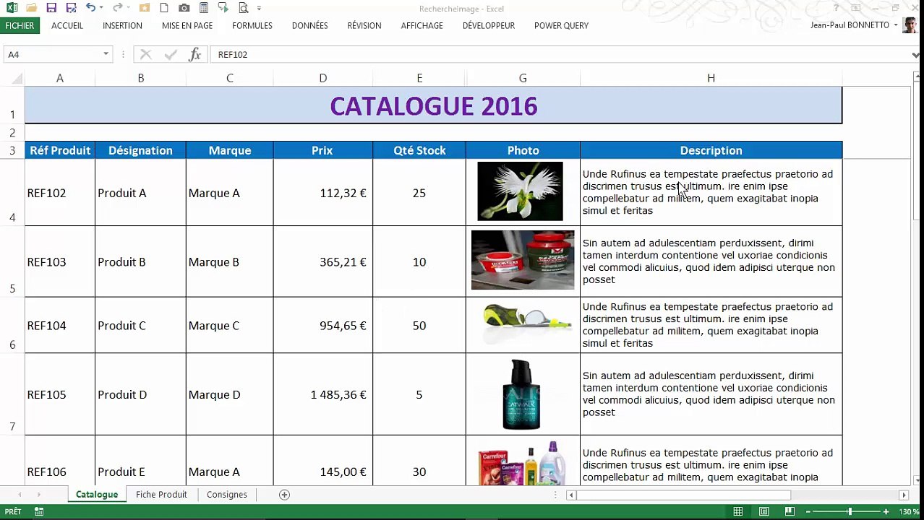The height and width of the screenshot is (520, 924).
Task: Open the DONNÉES tab
Action: [310, 25]
